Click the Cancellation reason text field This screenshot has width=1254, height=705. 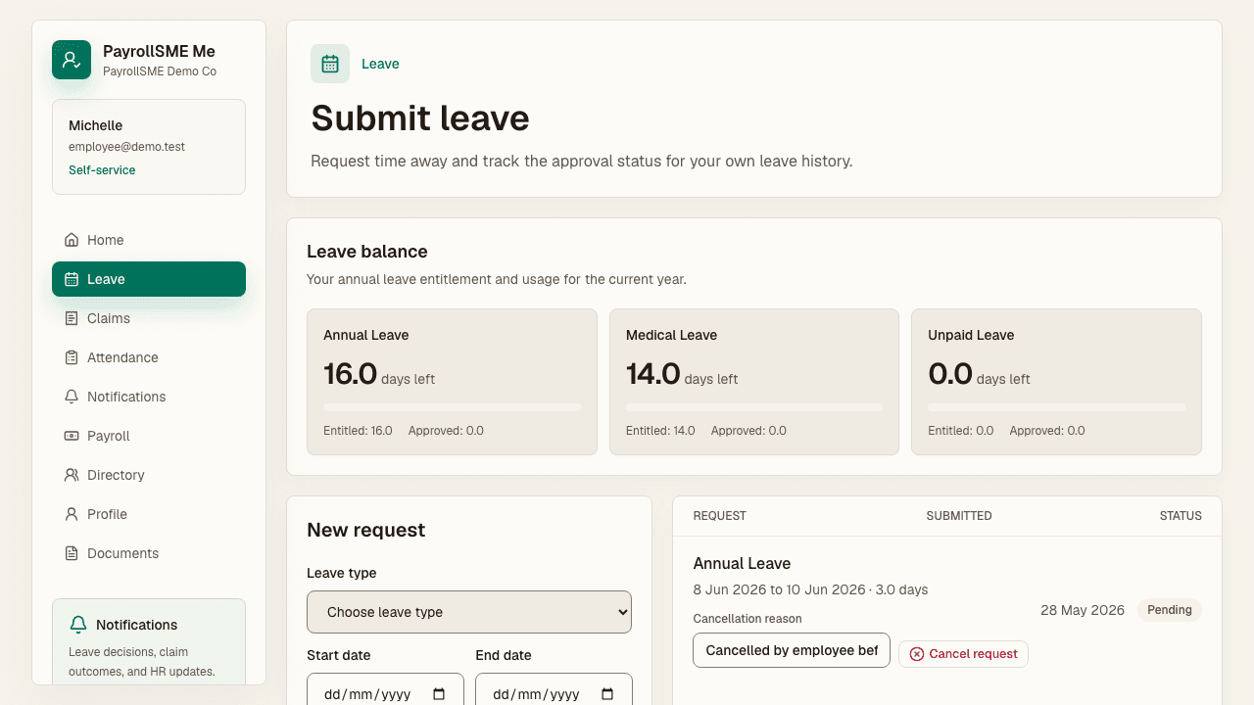pos(792,650)
